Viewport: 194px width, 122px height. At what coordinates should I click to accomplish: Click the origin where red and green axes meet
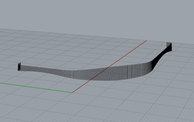coord(72,92)
